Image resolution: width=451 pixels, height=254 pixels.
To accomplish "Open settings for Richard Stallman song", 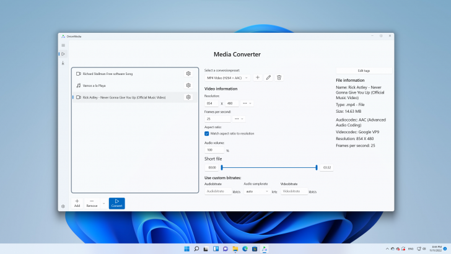I will coord(188,74).
